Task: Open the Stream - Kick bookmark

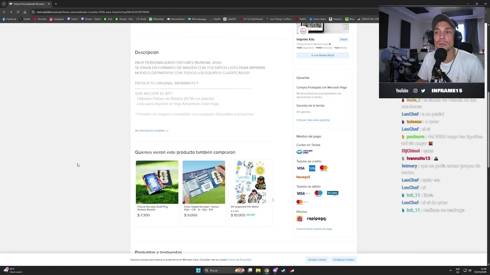Action: 124,19
